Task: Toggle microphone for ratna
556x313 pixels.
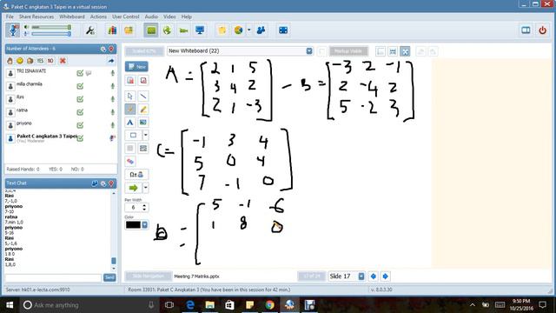Action: (x=113, y=112)
